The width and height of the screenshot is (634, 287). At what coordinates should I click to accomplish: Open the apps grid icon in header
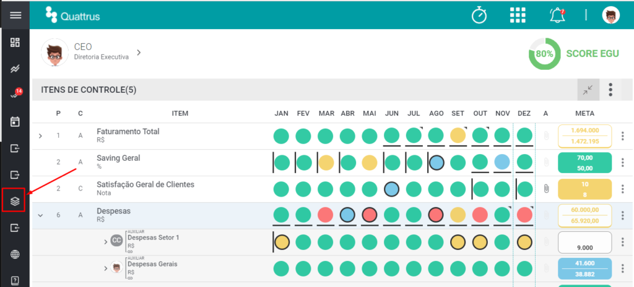518,15
